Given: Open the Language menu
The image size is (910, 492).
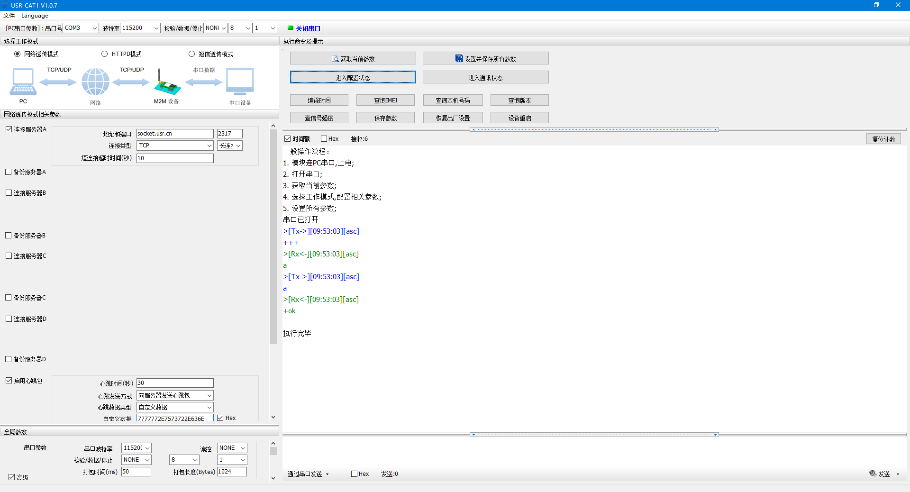Looking at the screenshot, I should pos(35,16).
